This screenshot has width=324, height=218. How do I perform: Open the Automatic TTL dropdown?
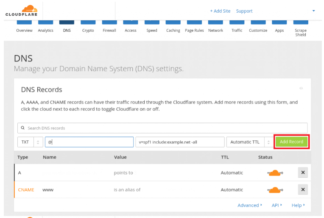pos(250,142)
